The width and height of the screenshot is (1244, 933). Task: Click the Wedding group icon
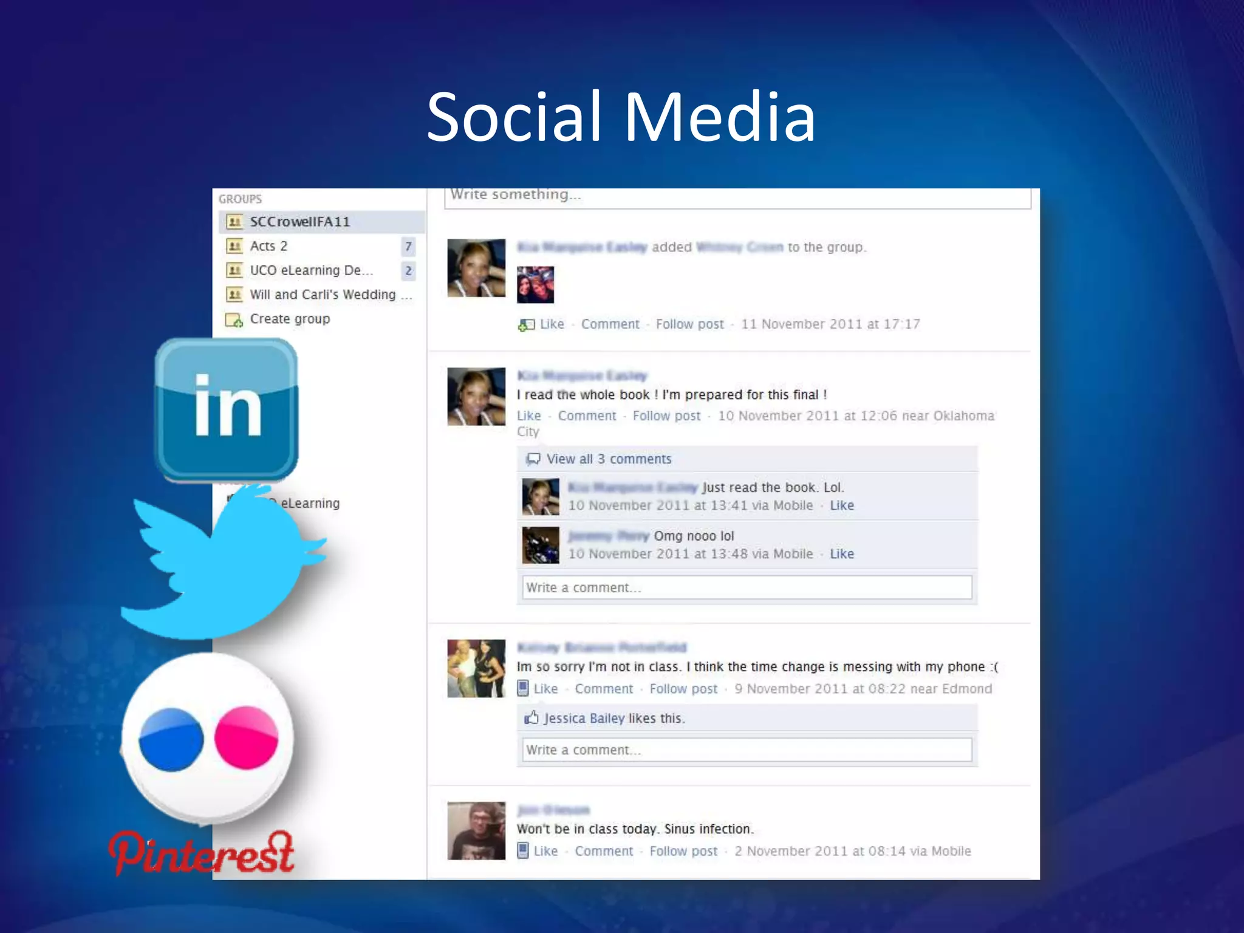234,295
